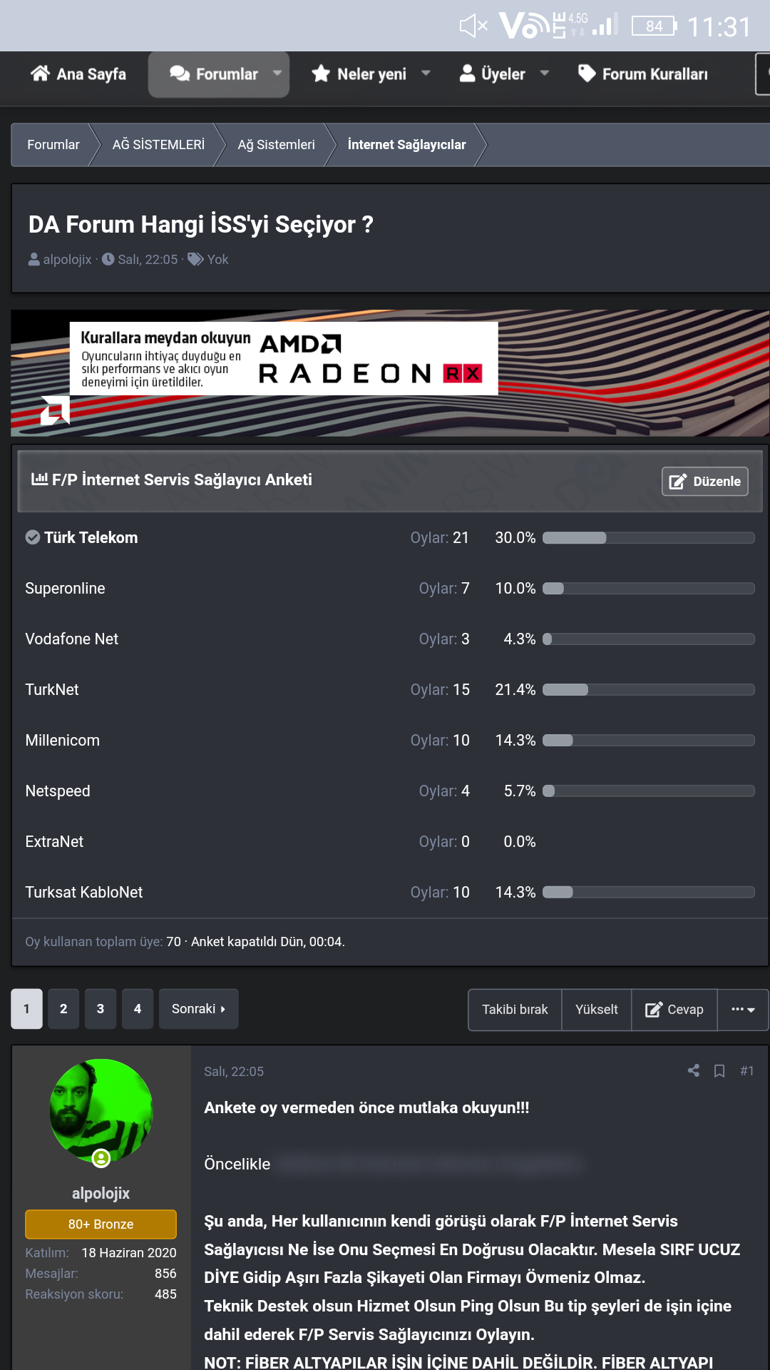770x1370 pixels.
Task: Go to page 1 of thread
Action: pos(26,1009)
